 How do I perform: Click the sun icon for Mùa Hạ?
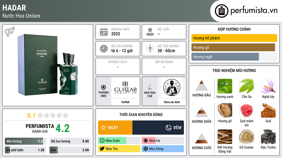pos(146,140)
